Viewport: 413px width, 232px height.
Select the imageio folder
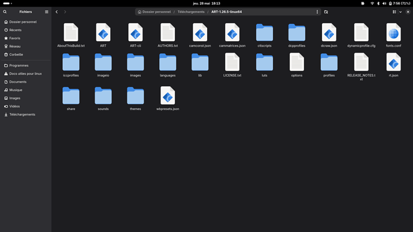(x=103, y=65)
